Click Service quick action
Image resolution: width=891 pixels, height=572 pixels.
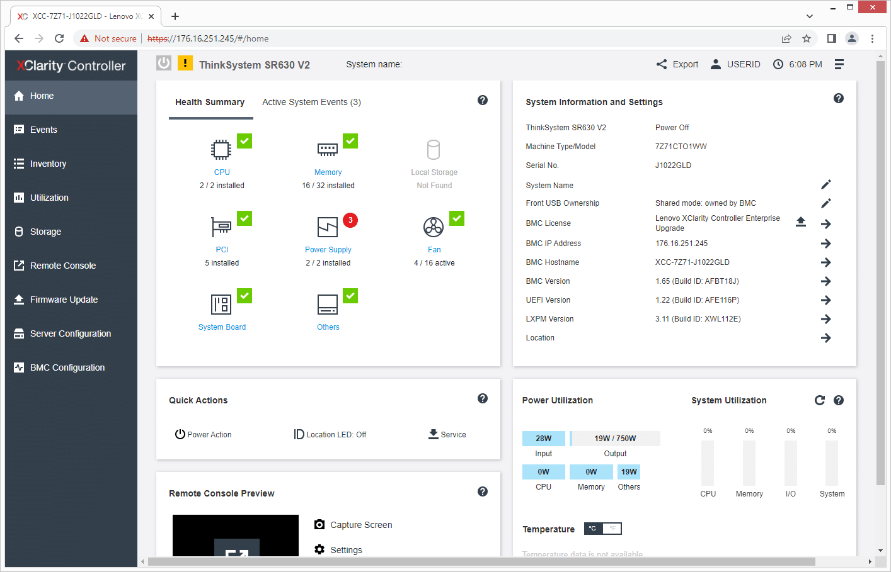point(447,434)
